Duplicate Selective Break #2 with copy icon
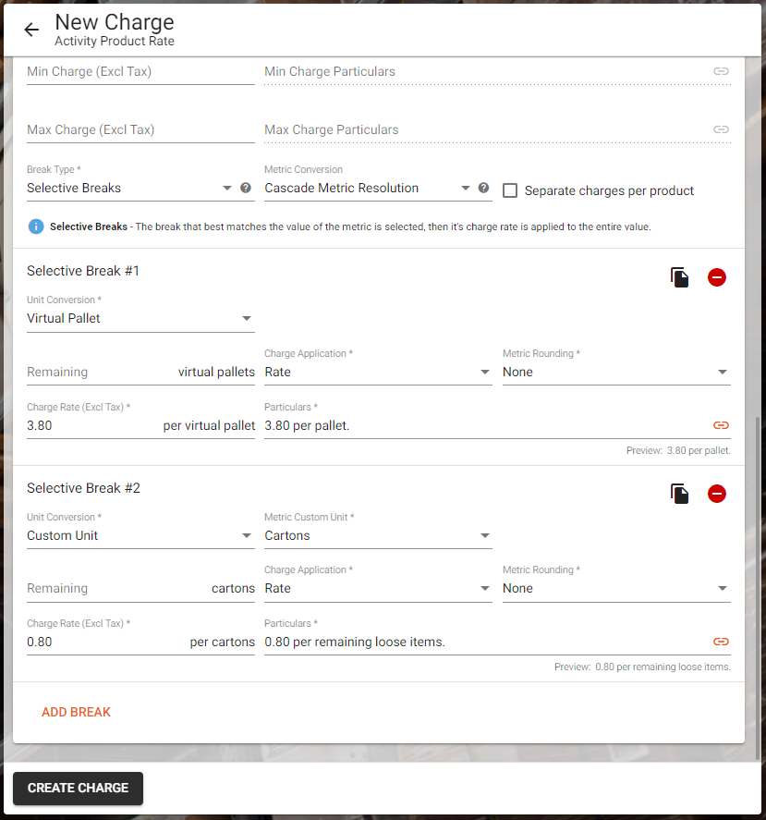 pos(680,494)
